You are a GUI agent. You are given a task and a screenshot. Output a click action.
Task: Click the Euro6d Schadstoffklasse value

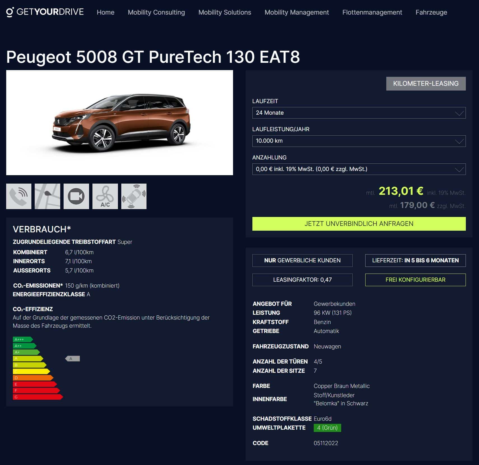click(322, 419)
